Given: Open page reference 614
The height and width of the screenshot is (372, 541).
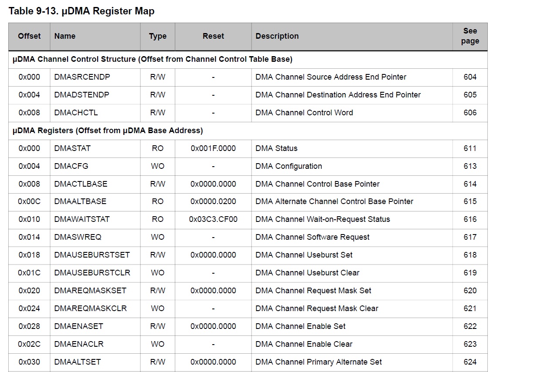Looking at the screenshot, I should tap(470, 184).
